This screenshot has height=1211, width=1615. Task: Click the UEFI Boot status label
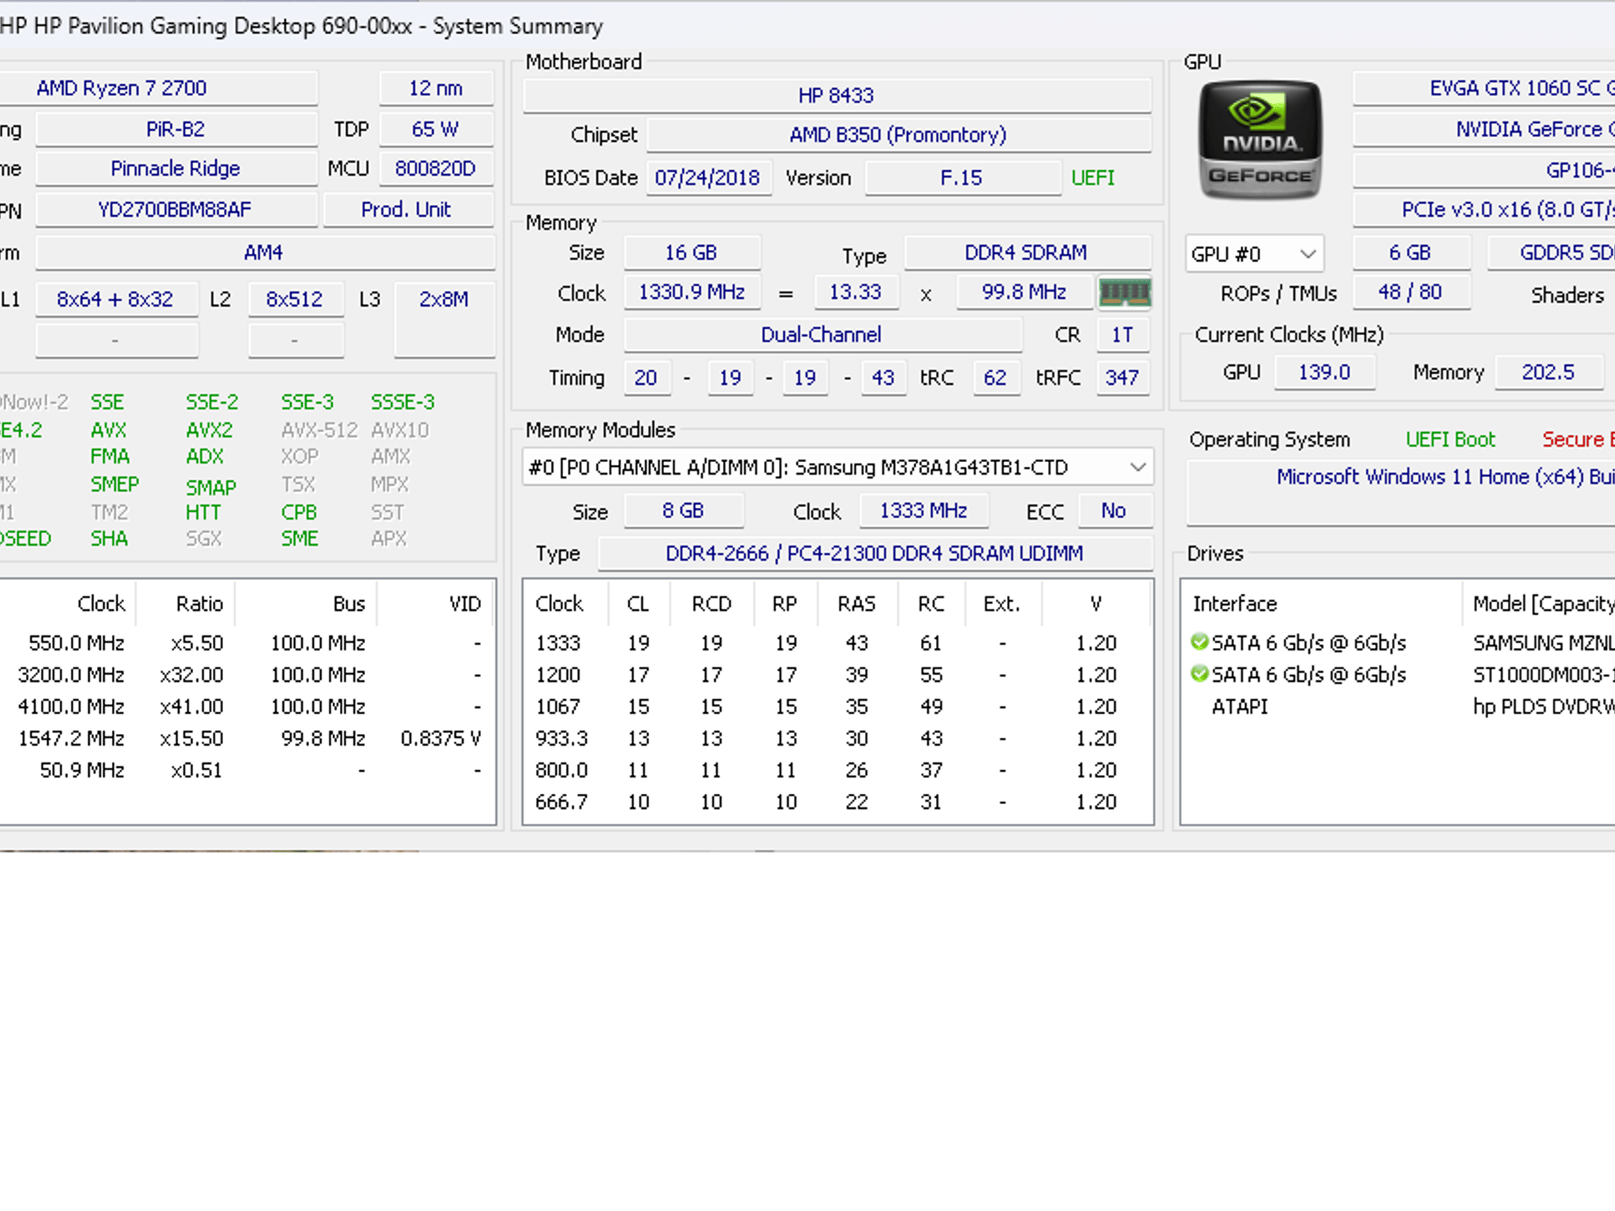tap(1451, 439)
